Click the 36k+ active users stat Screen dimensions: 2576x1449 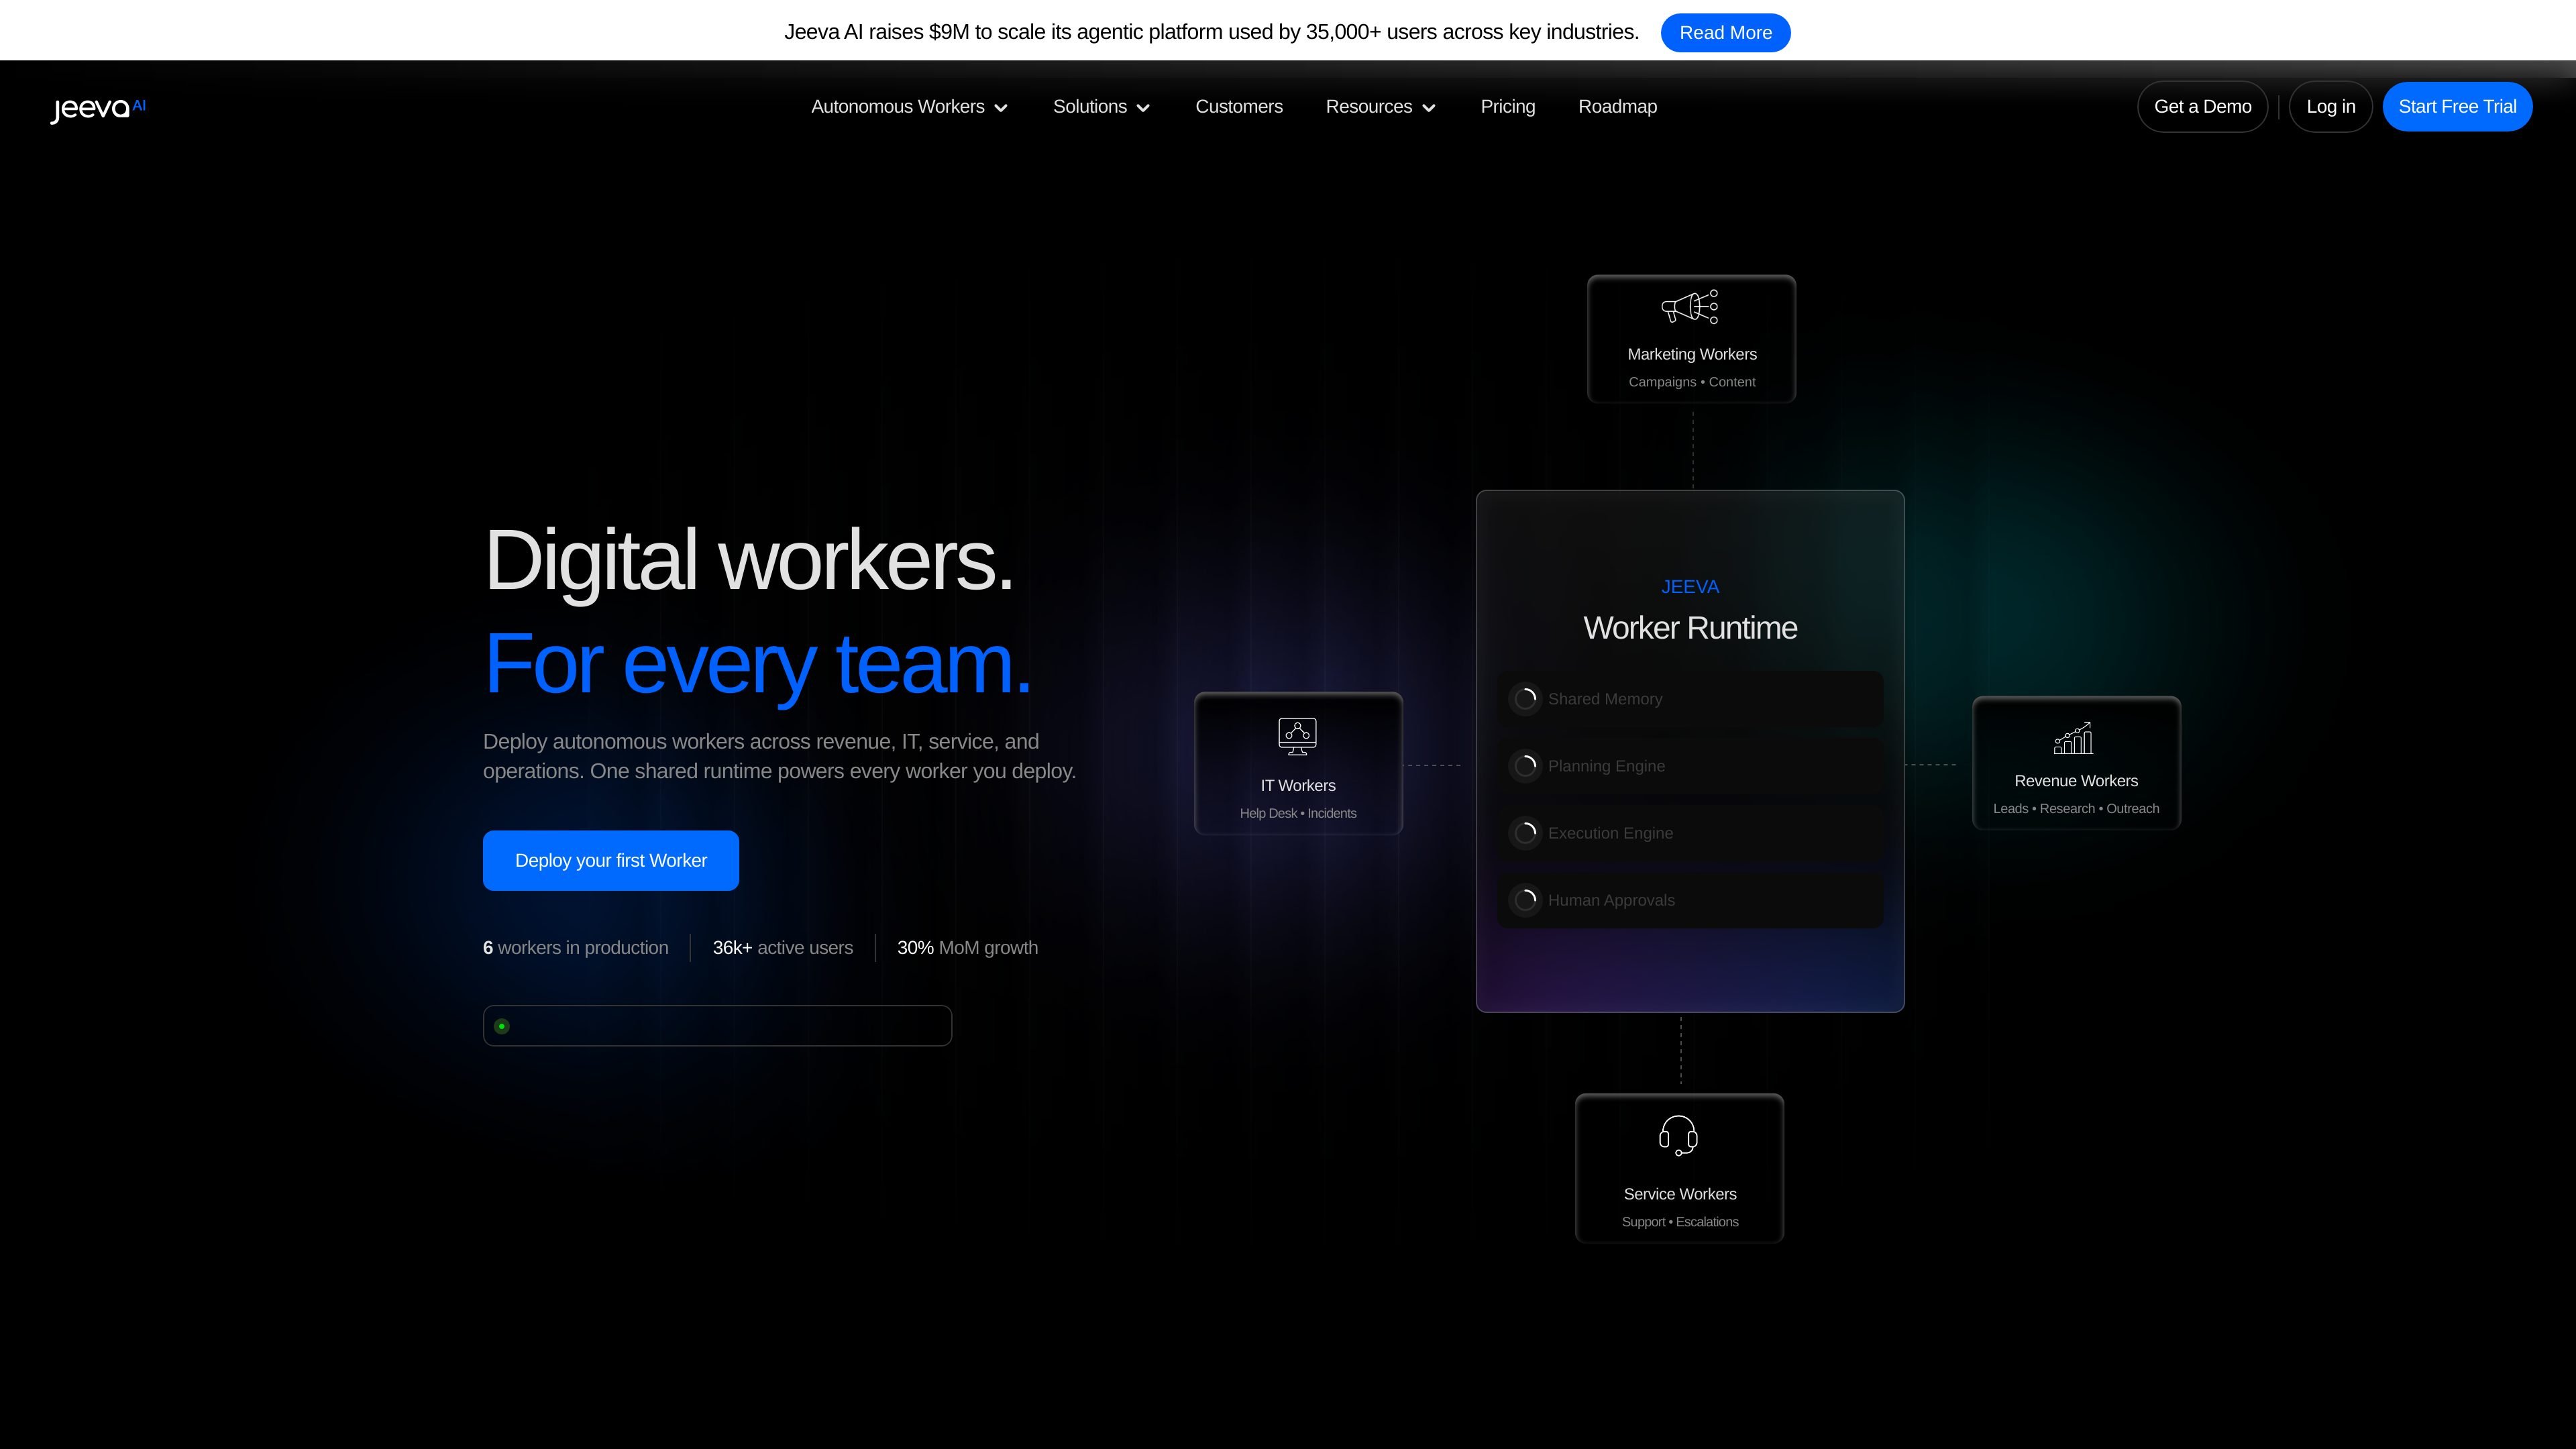(x=783, y=948)
